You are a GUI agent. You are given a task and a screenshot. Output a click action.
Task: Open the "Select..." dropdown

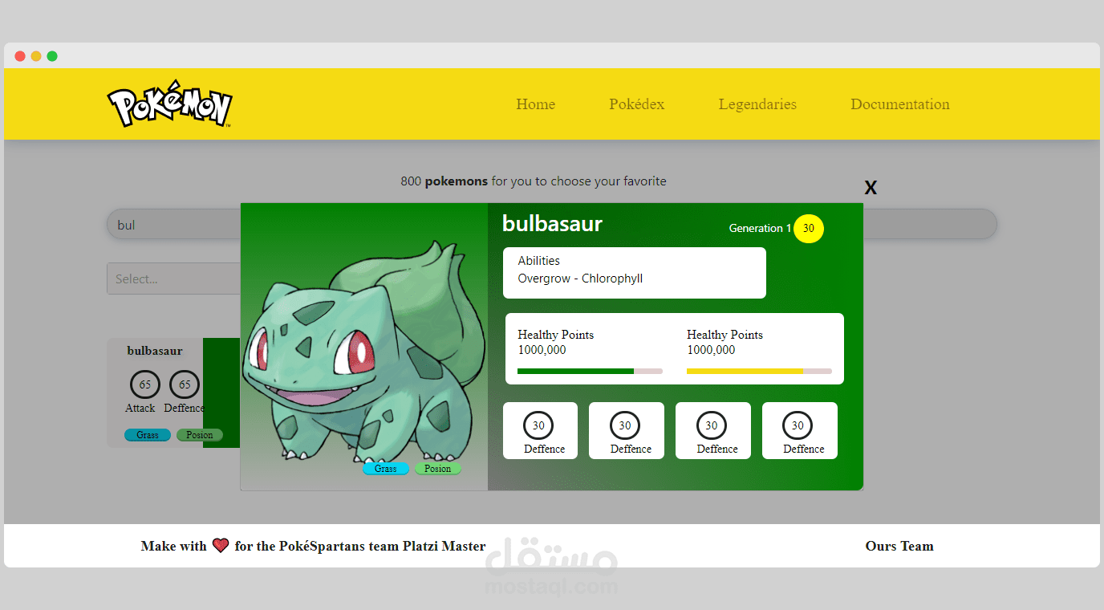click(174, 279)
